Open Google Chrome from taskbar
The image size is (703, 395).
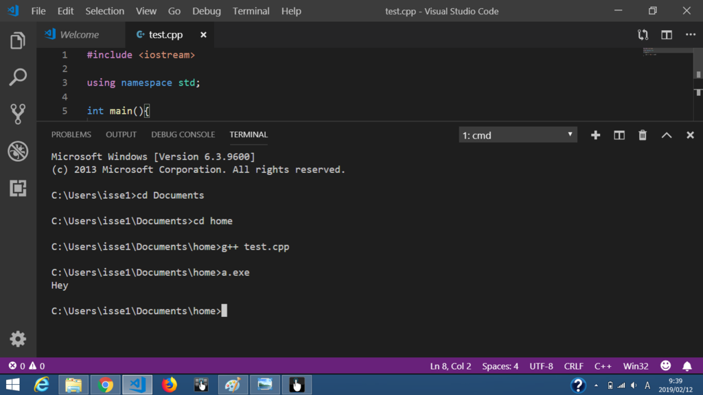pyautogui.click(x=105, y=385)
